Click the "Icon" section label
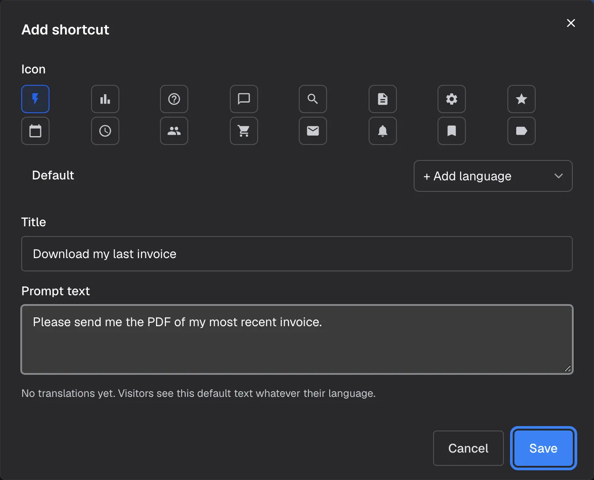594x480 pixels. click(34, 69)
